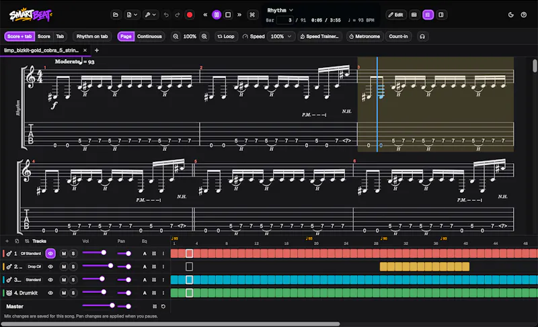Screen dimensions: 538x327
Task: Click the import track file icon
Action: click(17, 241)
